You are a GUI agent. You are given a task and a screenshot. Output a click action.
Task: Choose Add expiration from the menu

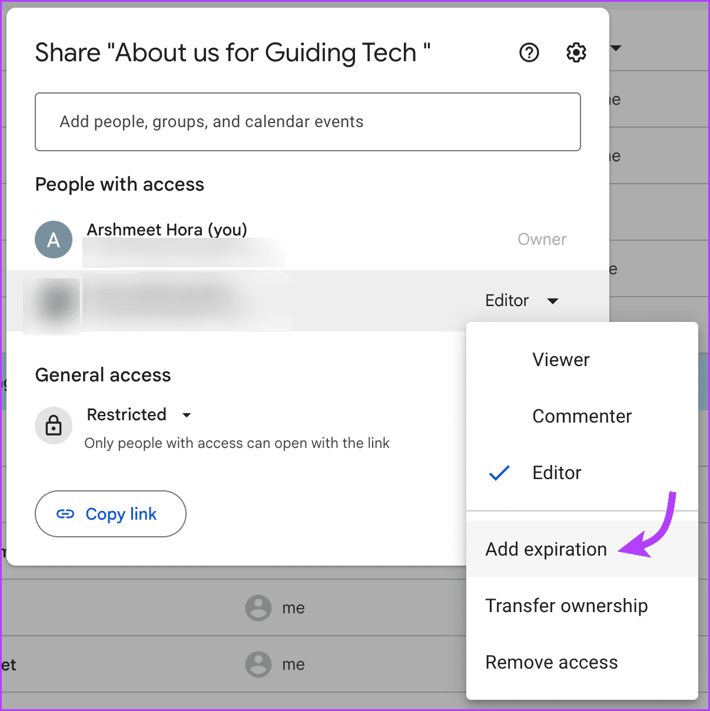(x=546, y=549)
